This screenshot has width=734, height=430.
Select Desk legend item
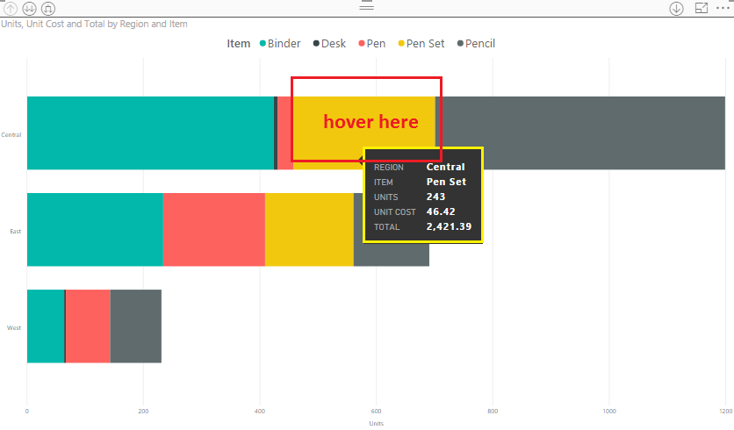329,44
